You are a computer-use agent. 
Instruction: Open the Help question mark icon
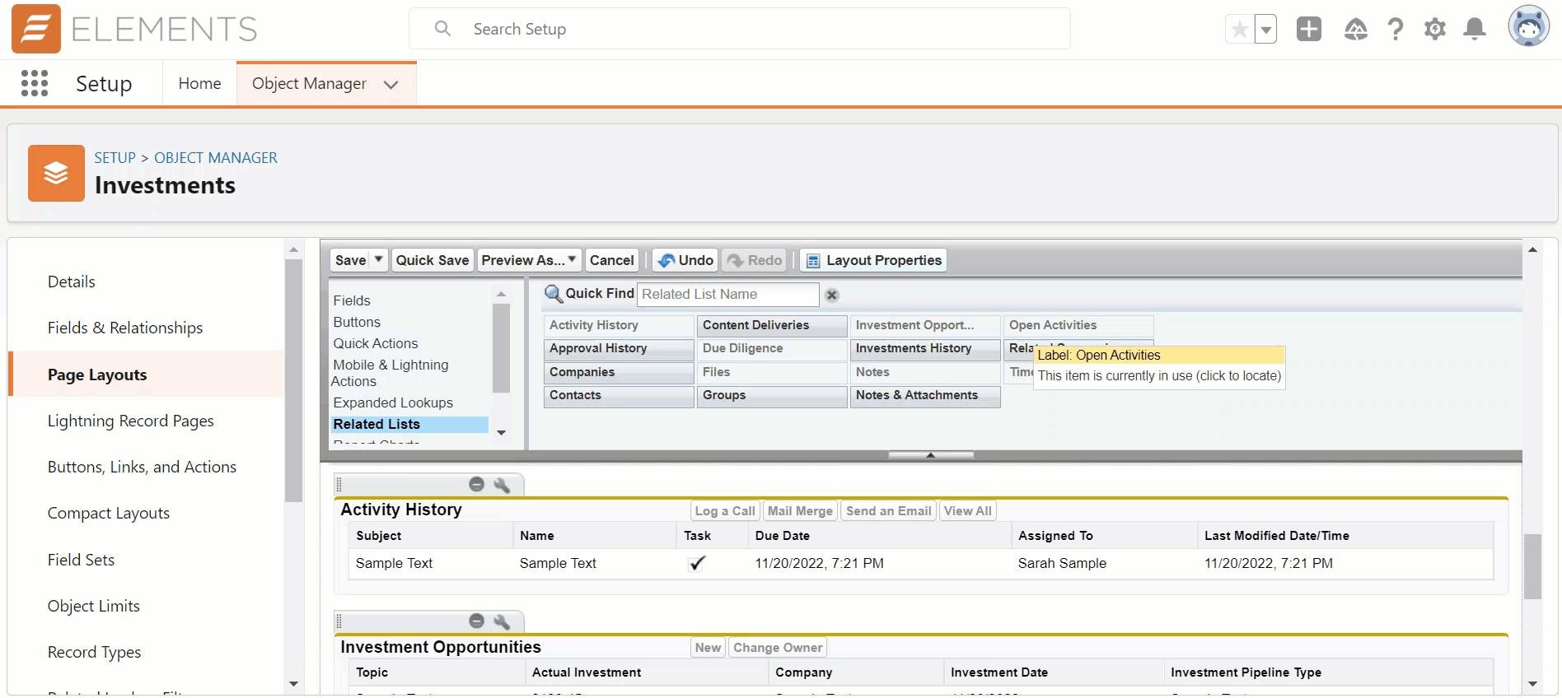[x=1395, y=30]
